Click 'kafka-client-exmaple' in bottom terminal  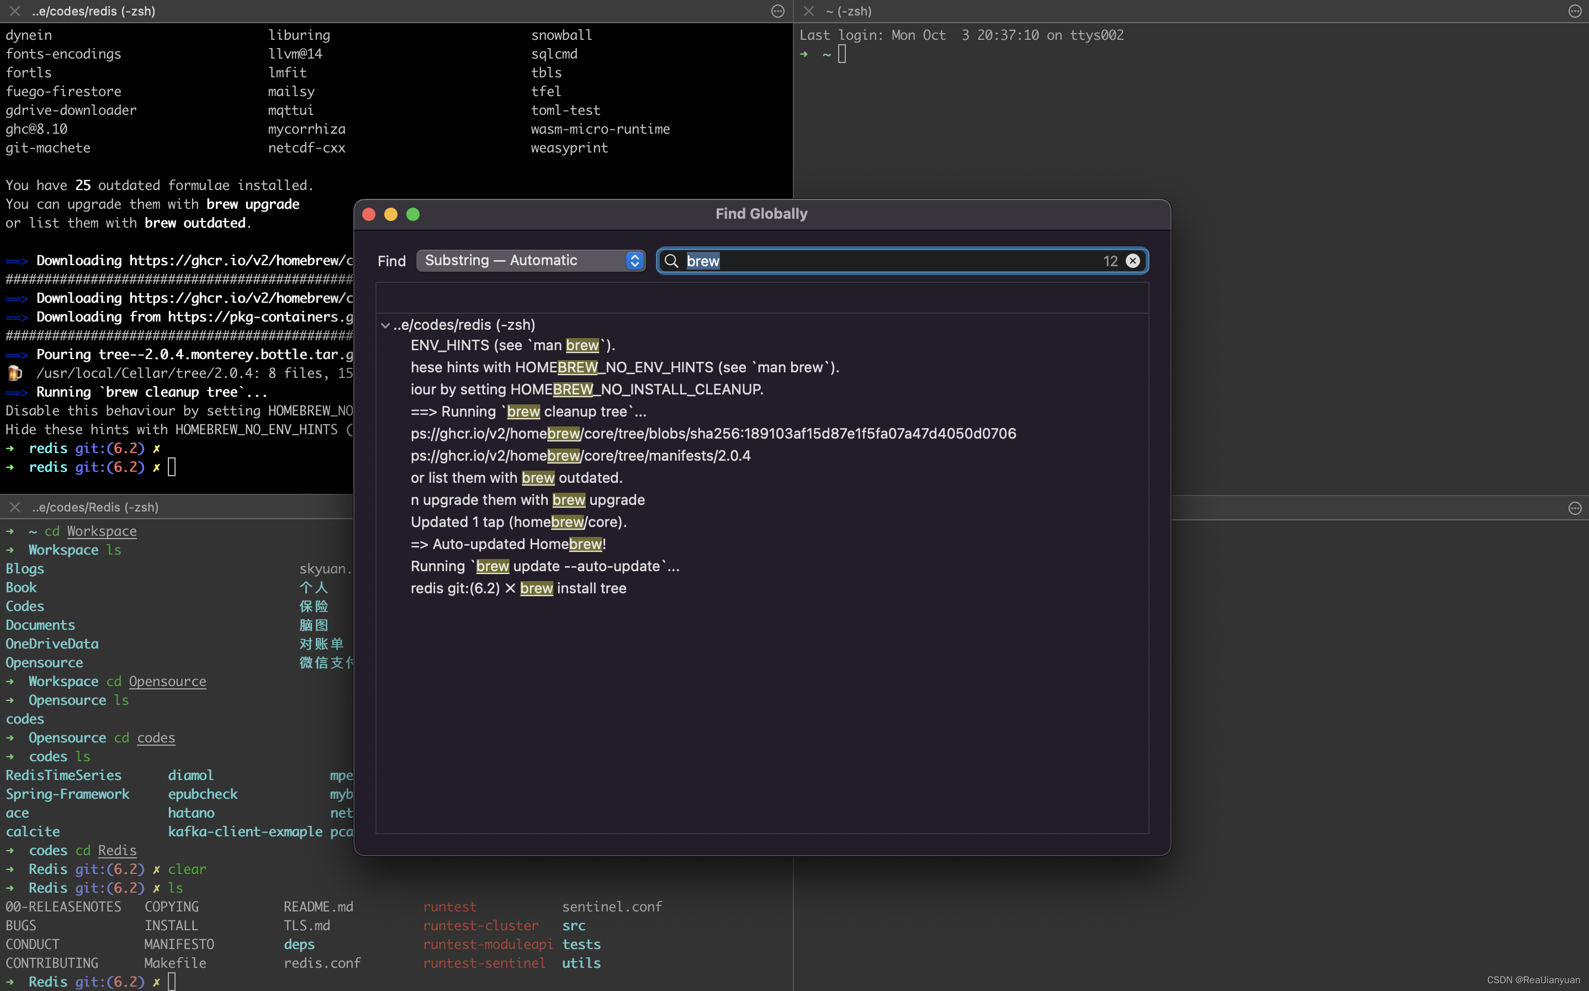pyautogui.click(x=245, y=831)
